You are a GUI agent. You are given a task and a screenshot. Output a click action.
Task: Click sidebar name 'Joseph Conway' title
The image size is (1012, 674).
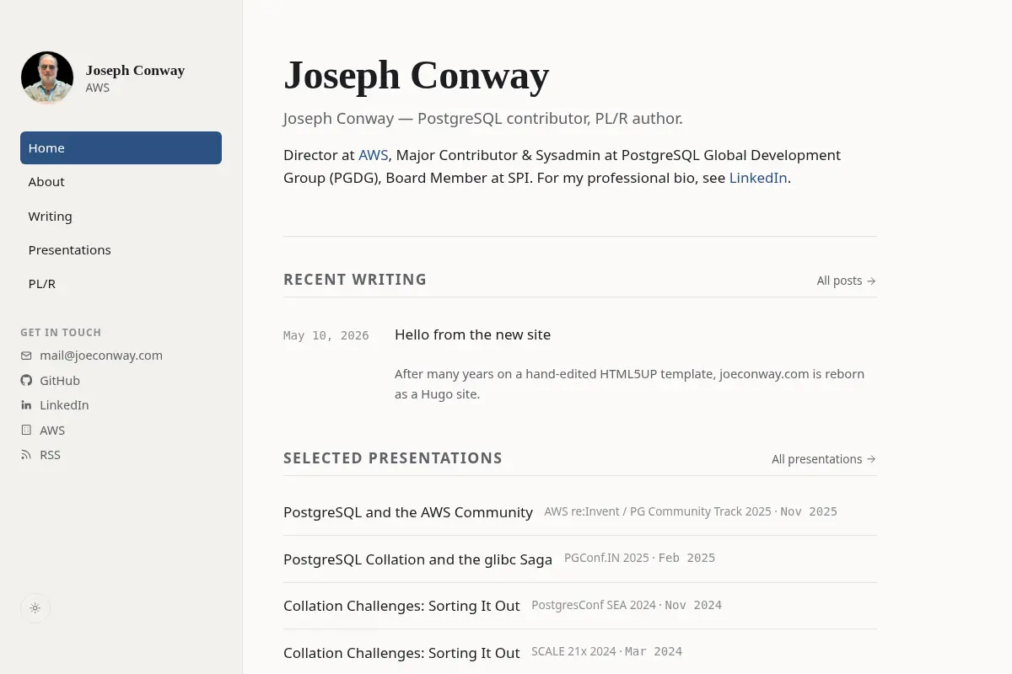[x=135, y=70]
